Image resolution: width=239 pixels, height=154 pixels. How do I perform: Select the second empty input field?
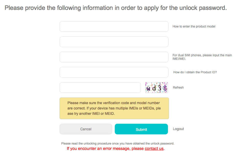114,42
